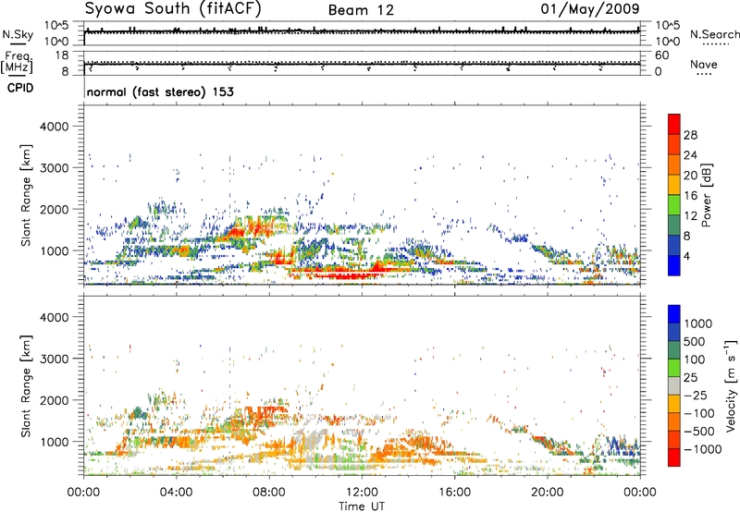Viewport: 740px width, 512px height.
Task: Click the velocity panel 'Slant Range [km]' label
Action: [x=26, y=385]
